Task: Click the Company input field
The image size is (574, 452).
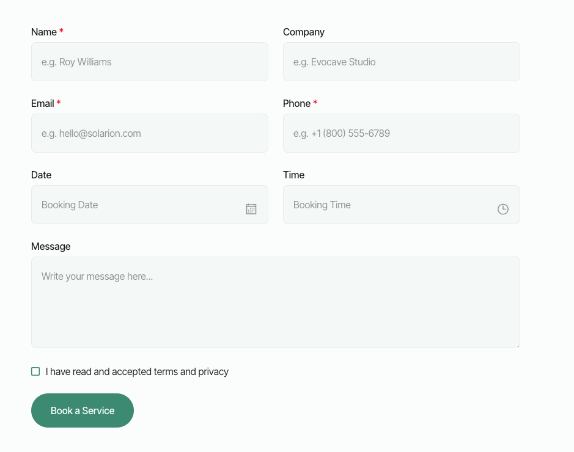Action: (401, 62)
